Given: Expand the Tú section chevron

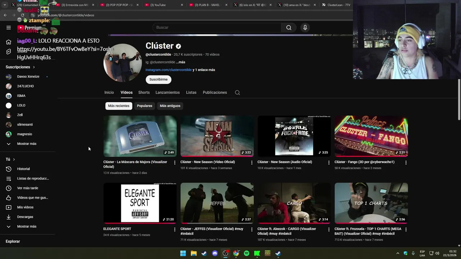Looking at the screenshot, I should click(x=14, y=159).
